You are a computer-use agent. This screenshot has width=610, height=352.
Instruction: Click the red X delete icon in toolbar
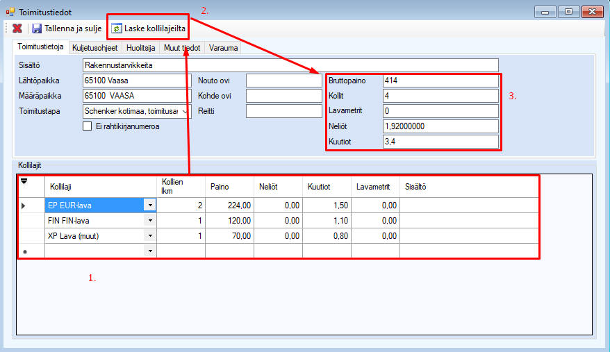(x=17, y=28)
